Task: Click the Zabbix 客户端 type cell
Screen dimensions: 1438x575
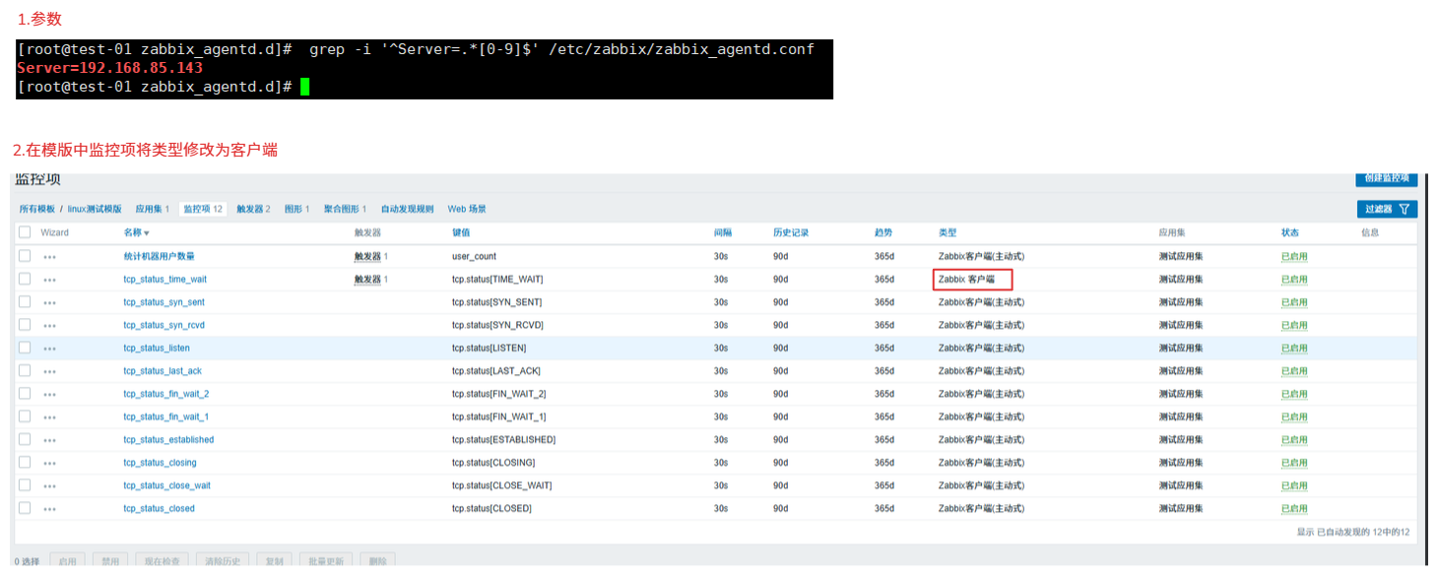Action: click(966, 280)
